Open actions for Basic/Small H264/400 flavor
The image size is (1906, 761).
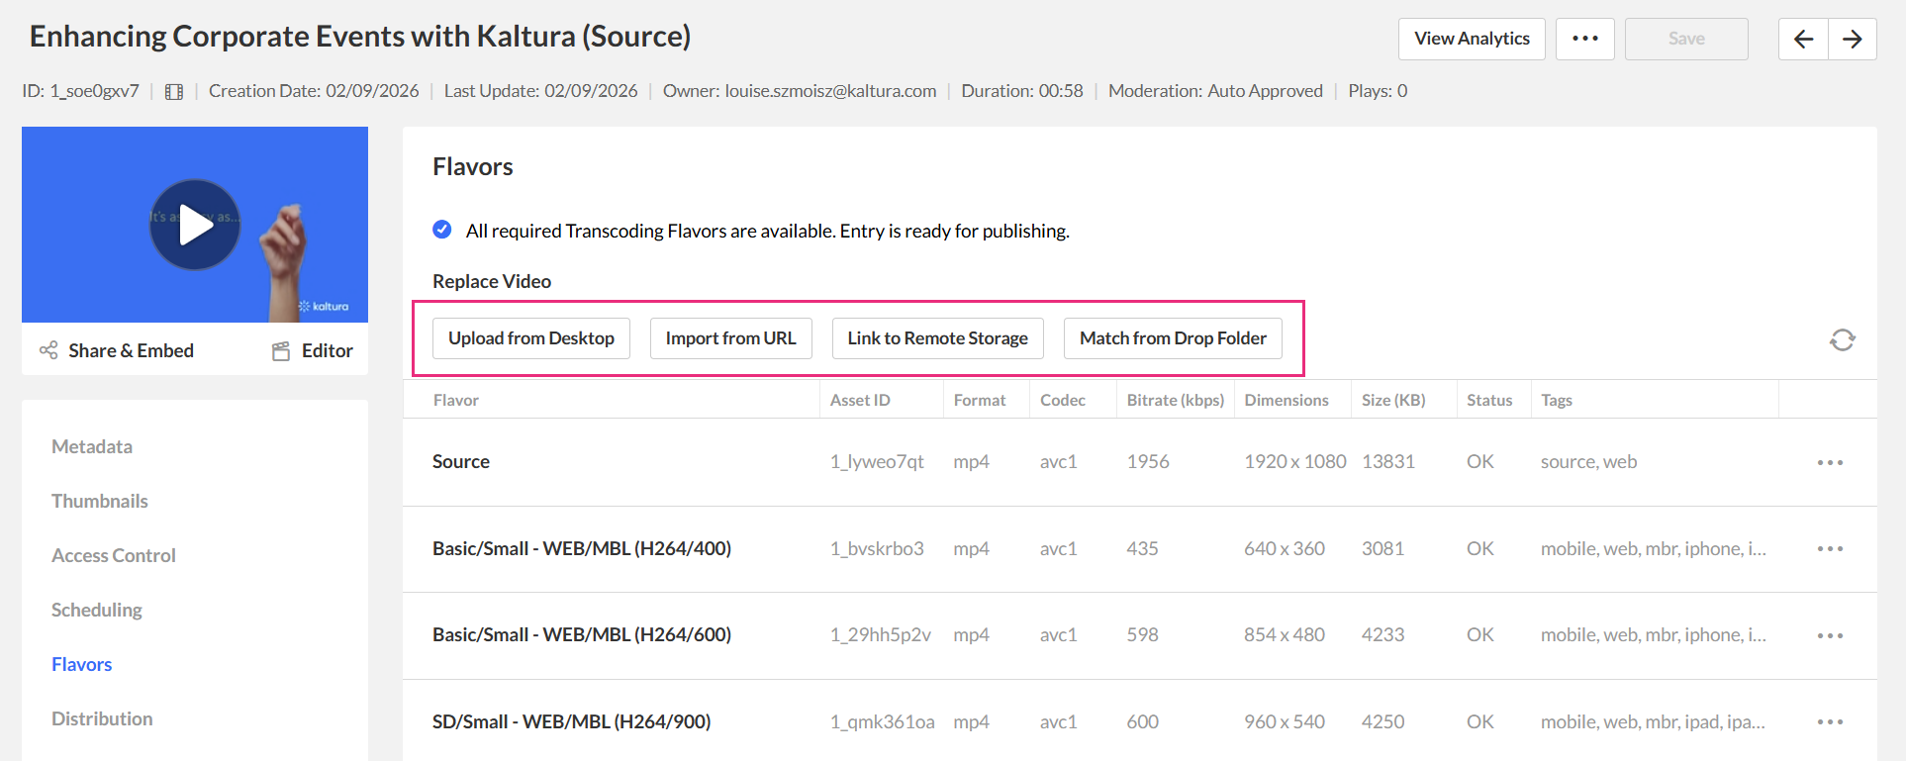pos(1830,548)
